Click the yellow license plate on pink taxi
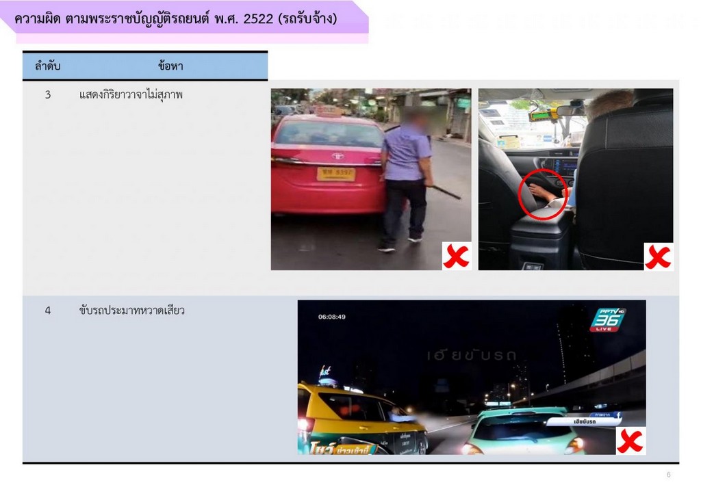The image size is (701, 485). click(x=335, y=174)
